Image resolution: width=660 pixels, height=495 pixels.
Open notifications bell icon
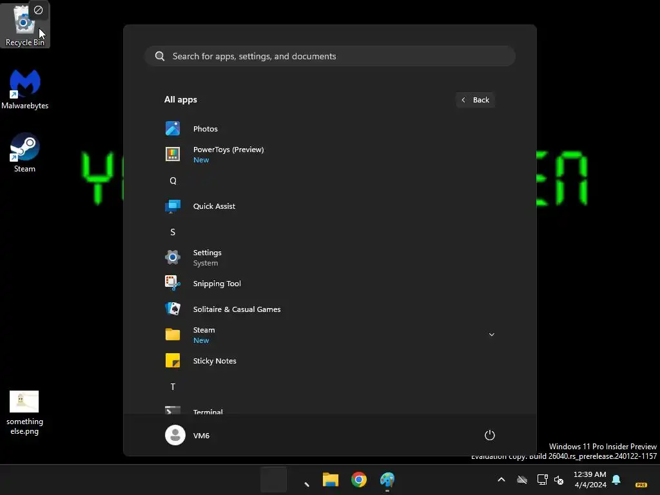tap(616, 480)
